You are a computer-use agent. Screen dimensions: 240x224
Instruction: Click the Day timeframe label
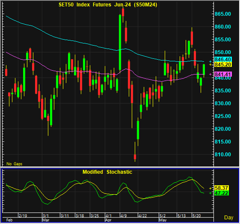(x=228, y=218)
